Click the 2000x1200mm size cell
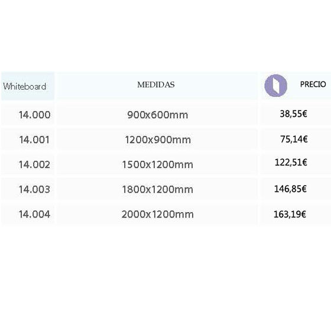This screenshot has width=331, height=331. [x=157, y=214]
